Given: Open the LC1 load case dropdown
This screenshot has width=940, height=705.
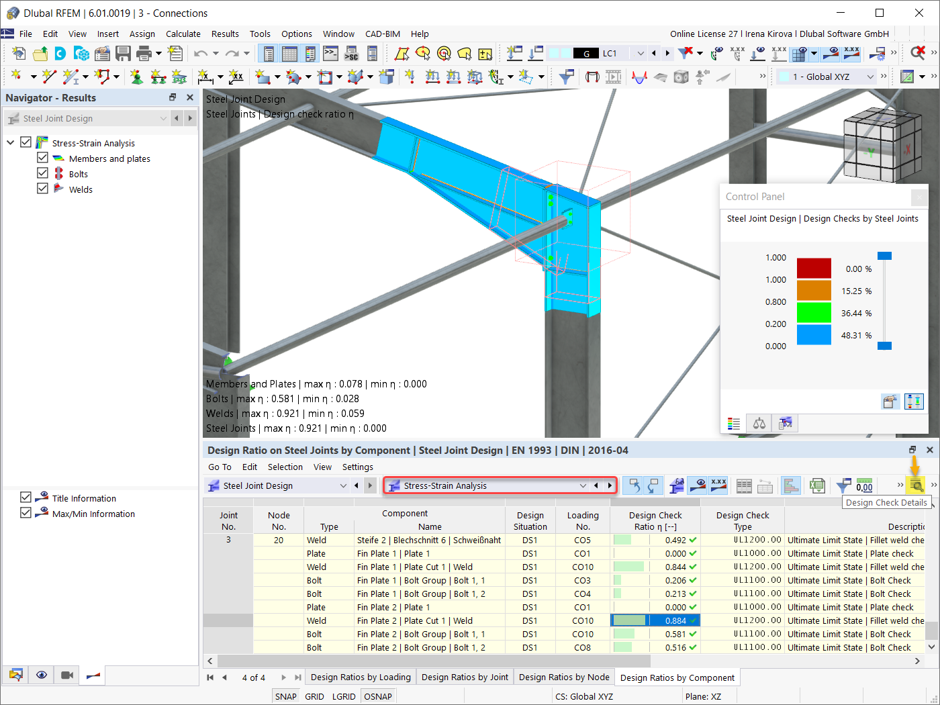Looking at the screenshot, I should [x=640, y=53].
